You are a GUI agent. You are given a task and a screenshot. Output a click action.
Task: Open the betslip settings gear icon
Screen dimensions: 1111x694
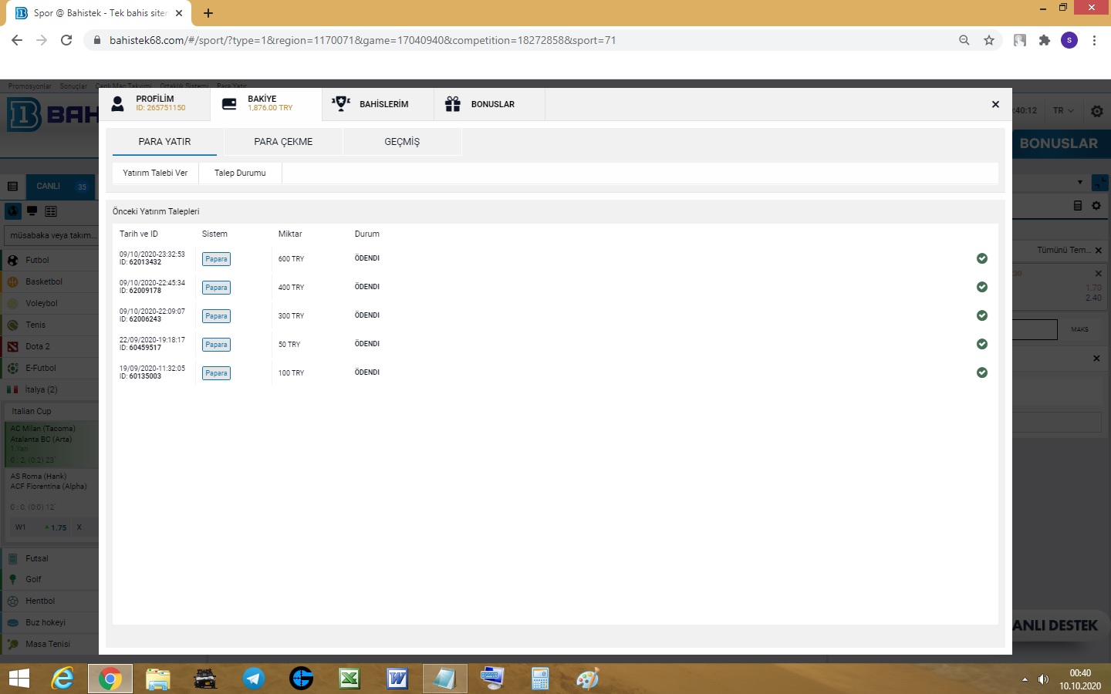(x=1096, y=206)
